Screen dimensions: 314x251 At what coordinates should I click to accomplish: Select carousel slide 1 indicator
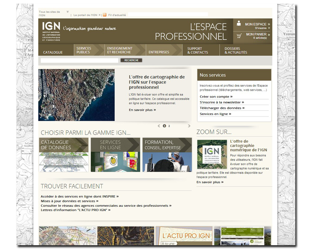click(x=164, y=126)
